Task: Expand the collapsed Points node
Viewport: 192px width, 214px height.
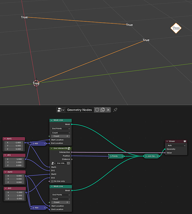Action: click(x=111, y=156)
